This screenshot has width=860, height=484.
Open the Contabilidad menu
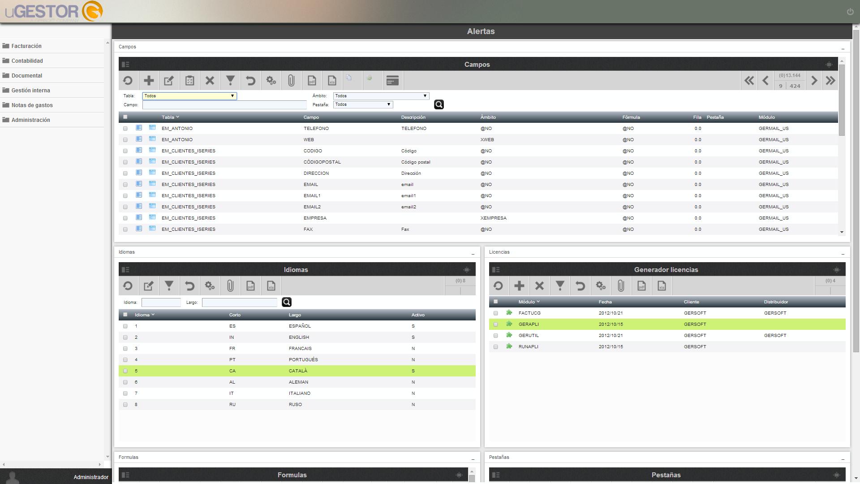click(27, 61)
